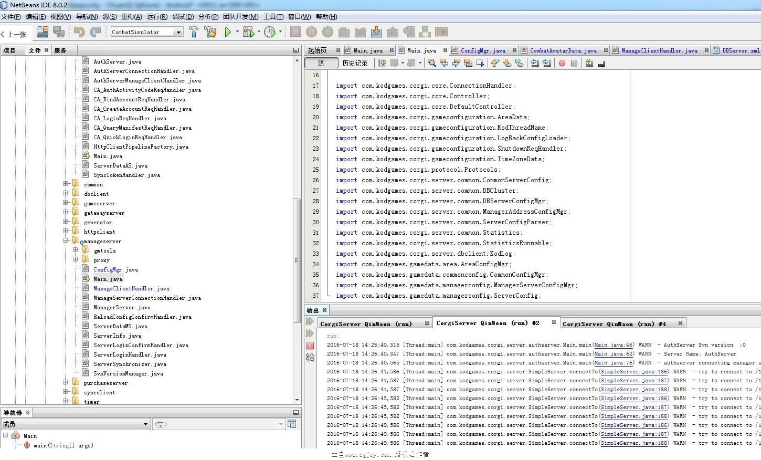Click the Undo toolbar icon

point(79,32)
